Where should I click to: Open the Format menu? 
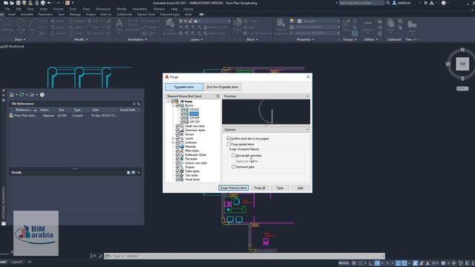pyautogui.click(x=58, y=9)
